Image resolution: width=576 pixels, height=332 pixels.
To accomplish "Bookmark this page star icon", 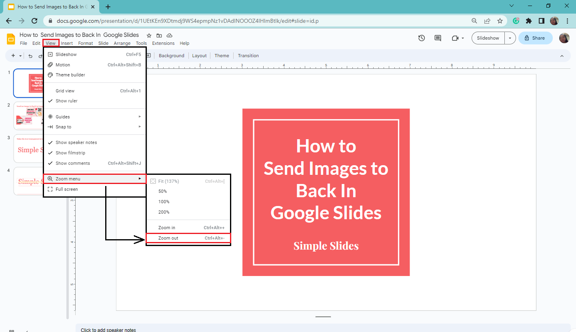I will click(x=500, y=21).
